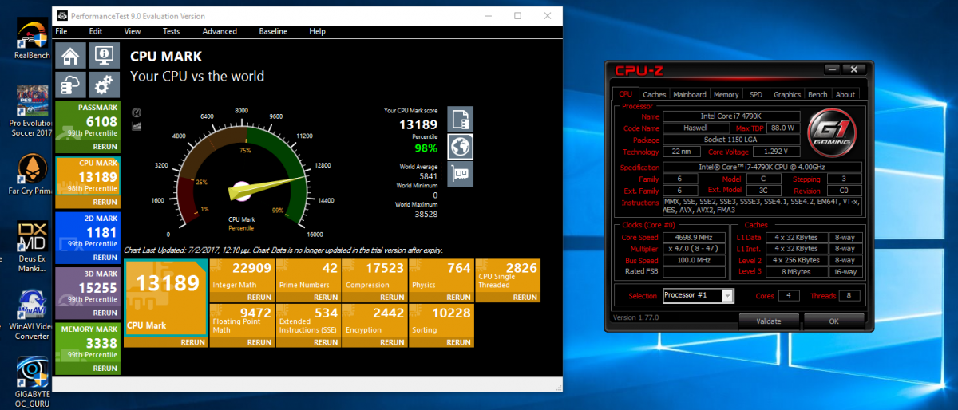The image size is (958, 410).
Task: Open the cloud baseline manager icon
Action: (71, 85)
